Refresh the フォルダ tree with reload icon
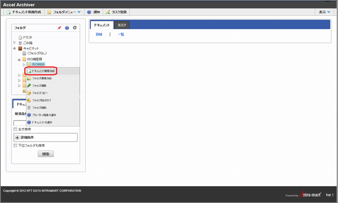This screenshot has width=338, height=203. (75, 28)
